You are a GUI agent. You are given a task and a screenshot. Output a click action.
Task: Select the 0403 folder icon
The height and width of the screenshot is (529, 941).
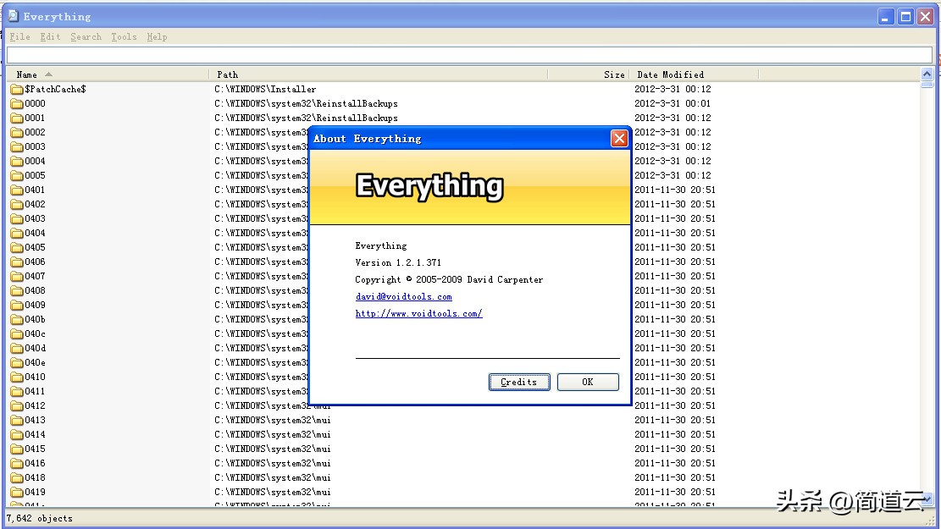tap(17, 219)
